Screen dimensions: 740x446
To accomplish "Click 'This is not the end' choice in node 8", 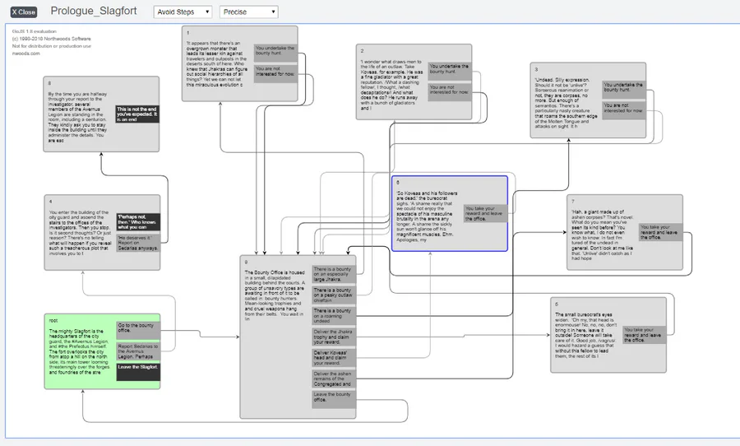I will (137, 114).
